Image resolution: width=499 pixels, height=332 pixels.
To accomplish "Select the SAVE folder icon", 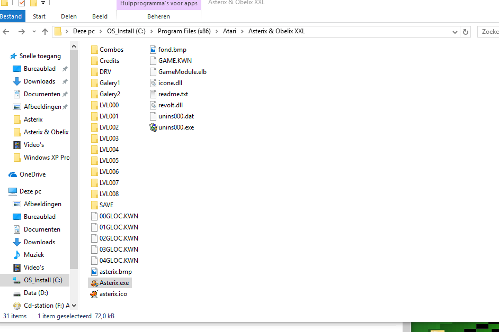I will pyautogui.click(x=94, y=205).
